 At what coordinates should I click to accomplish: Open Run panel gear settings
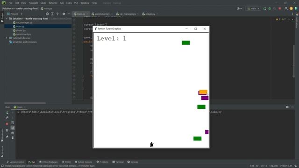point(287,107)
